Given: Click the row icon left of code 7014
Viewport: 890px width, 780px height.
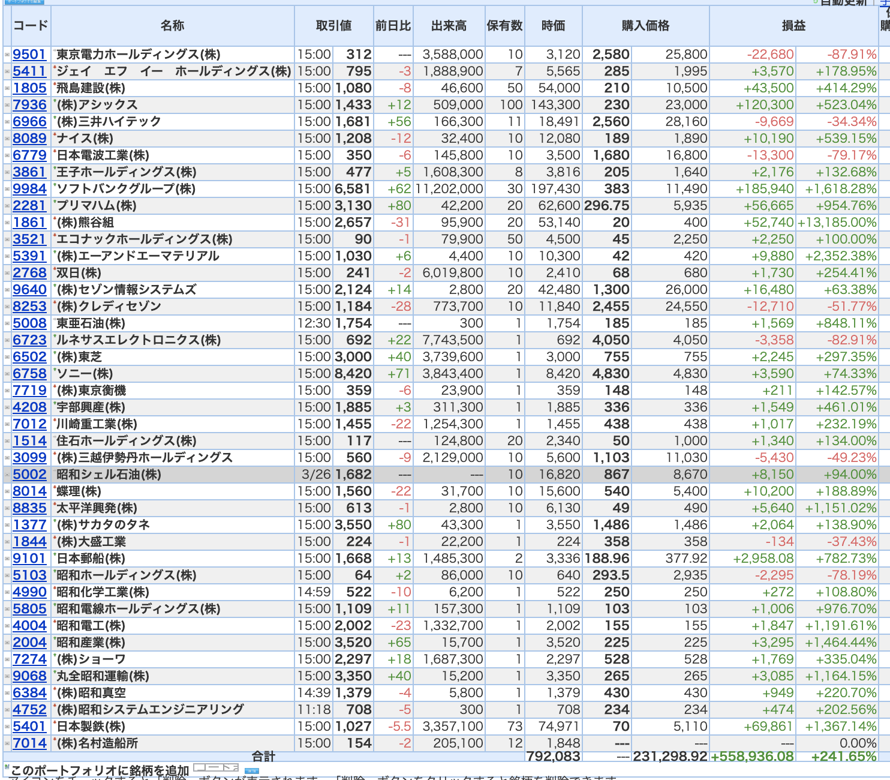Looking at the screenshot, I should pos(7,743).
